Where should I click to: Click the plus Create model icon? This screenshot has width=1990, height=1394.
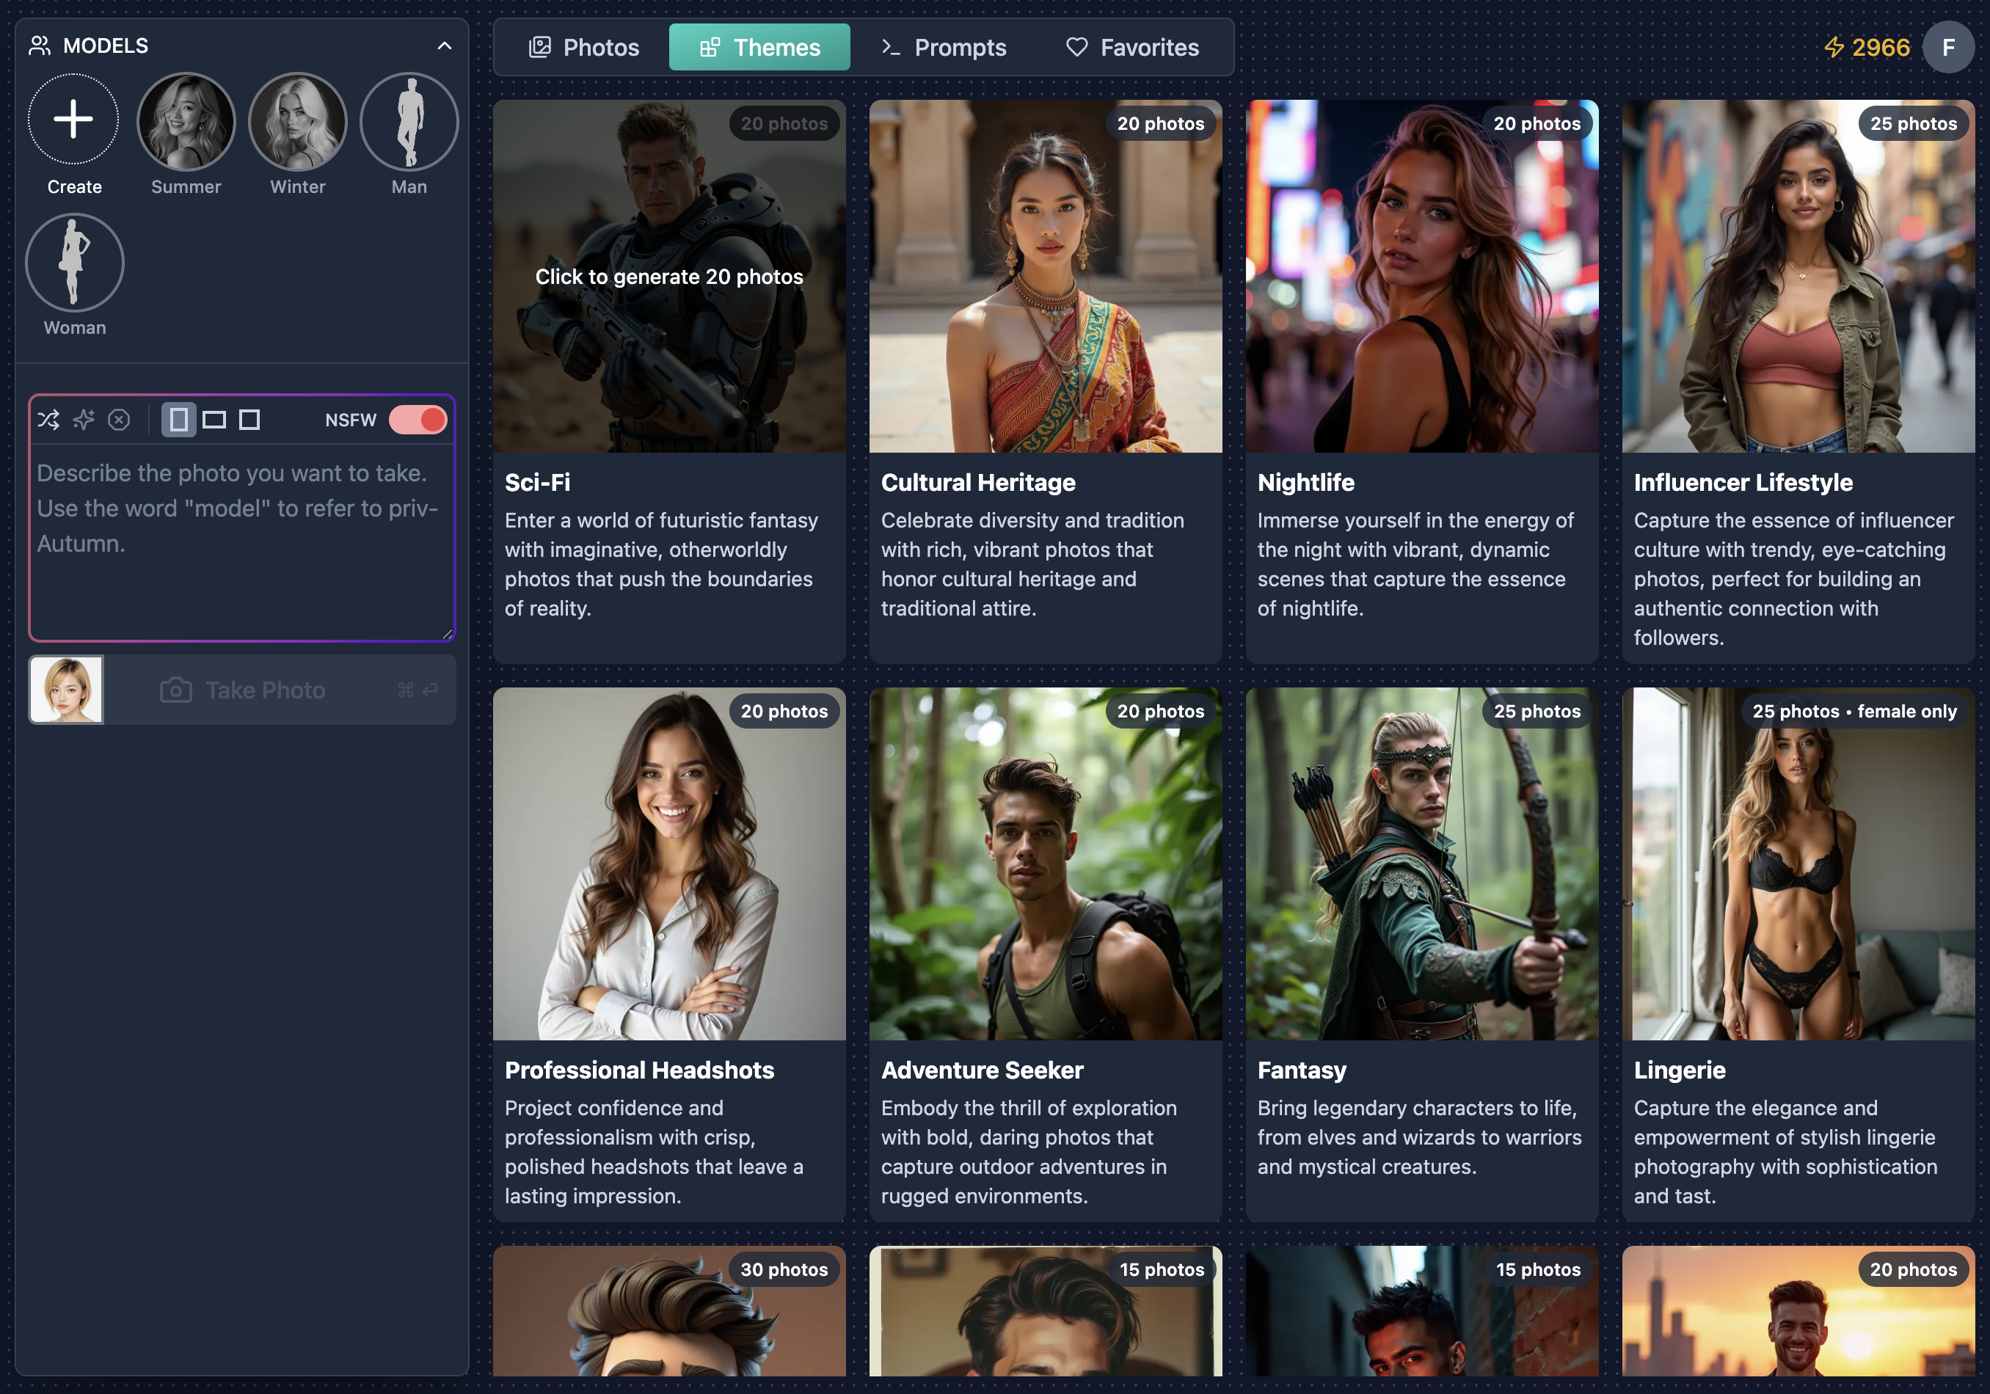(73, 120)
